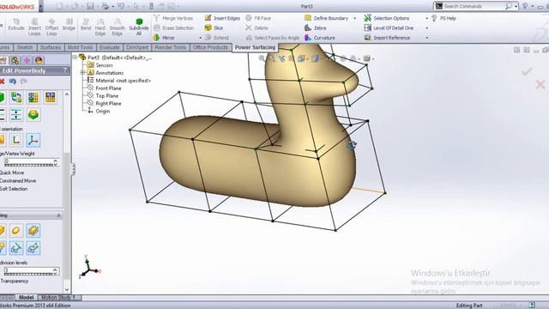
Task: Click the L-shaped orientation icon
Action: coord(16,140)
